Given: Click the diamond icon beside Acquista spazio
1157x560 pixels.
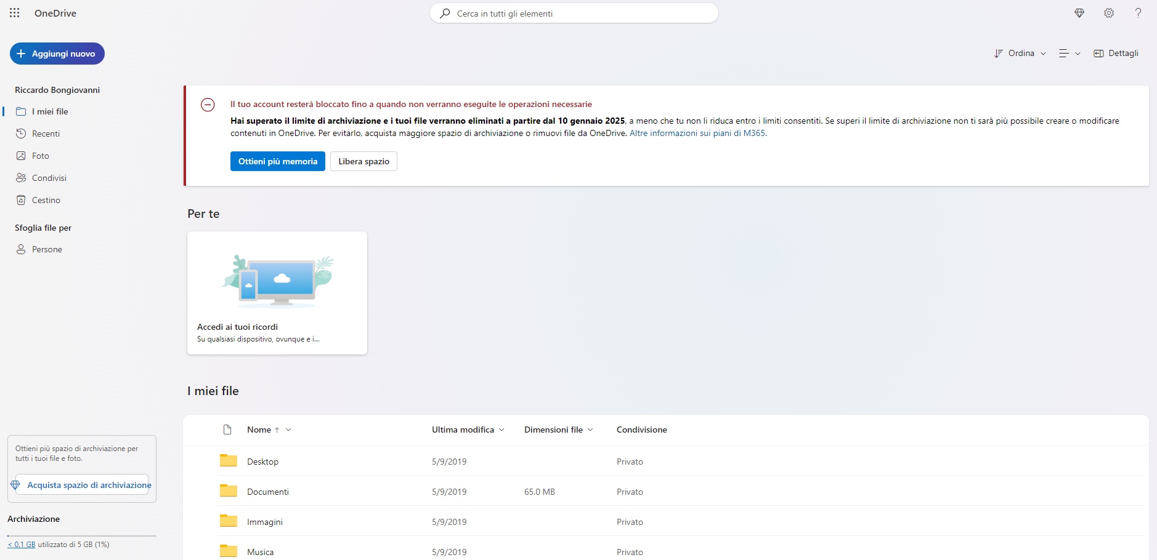Looking at the screenshot, I should [x=15, y=485].
